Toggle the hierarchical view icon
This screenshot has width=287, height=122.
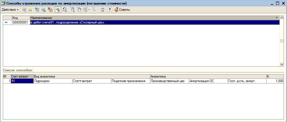58,10
